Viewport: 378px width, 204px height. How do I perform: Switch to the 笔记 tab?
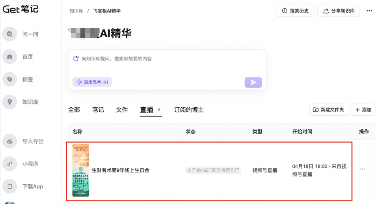coord(98,110)
